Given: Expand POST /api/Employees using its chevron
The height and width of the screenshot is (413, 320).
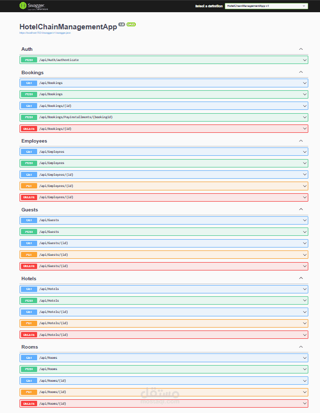Looking at the screenshot, I should click(x=305, y=163).
